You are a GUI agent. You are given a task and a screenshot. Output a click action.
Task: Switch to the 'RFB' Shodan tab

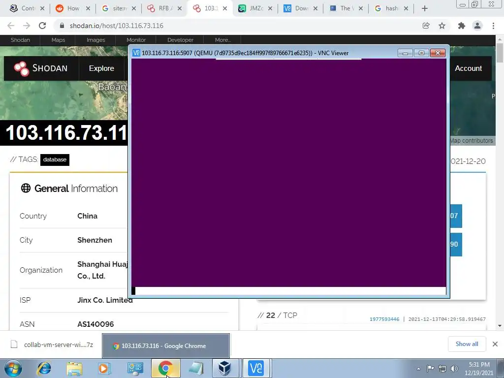[x=164, y=8]
